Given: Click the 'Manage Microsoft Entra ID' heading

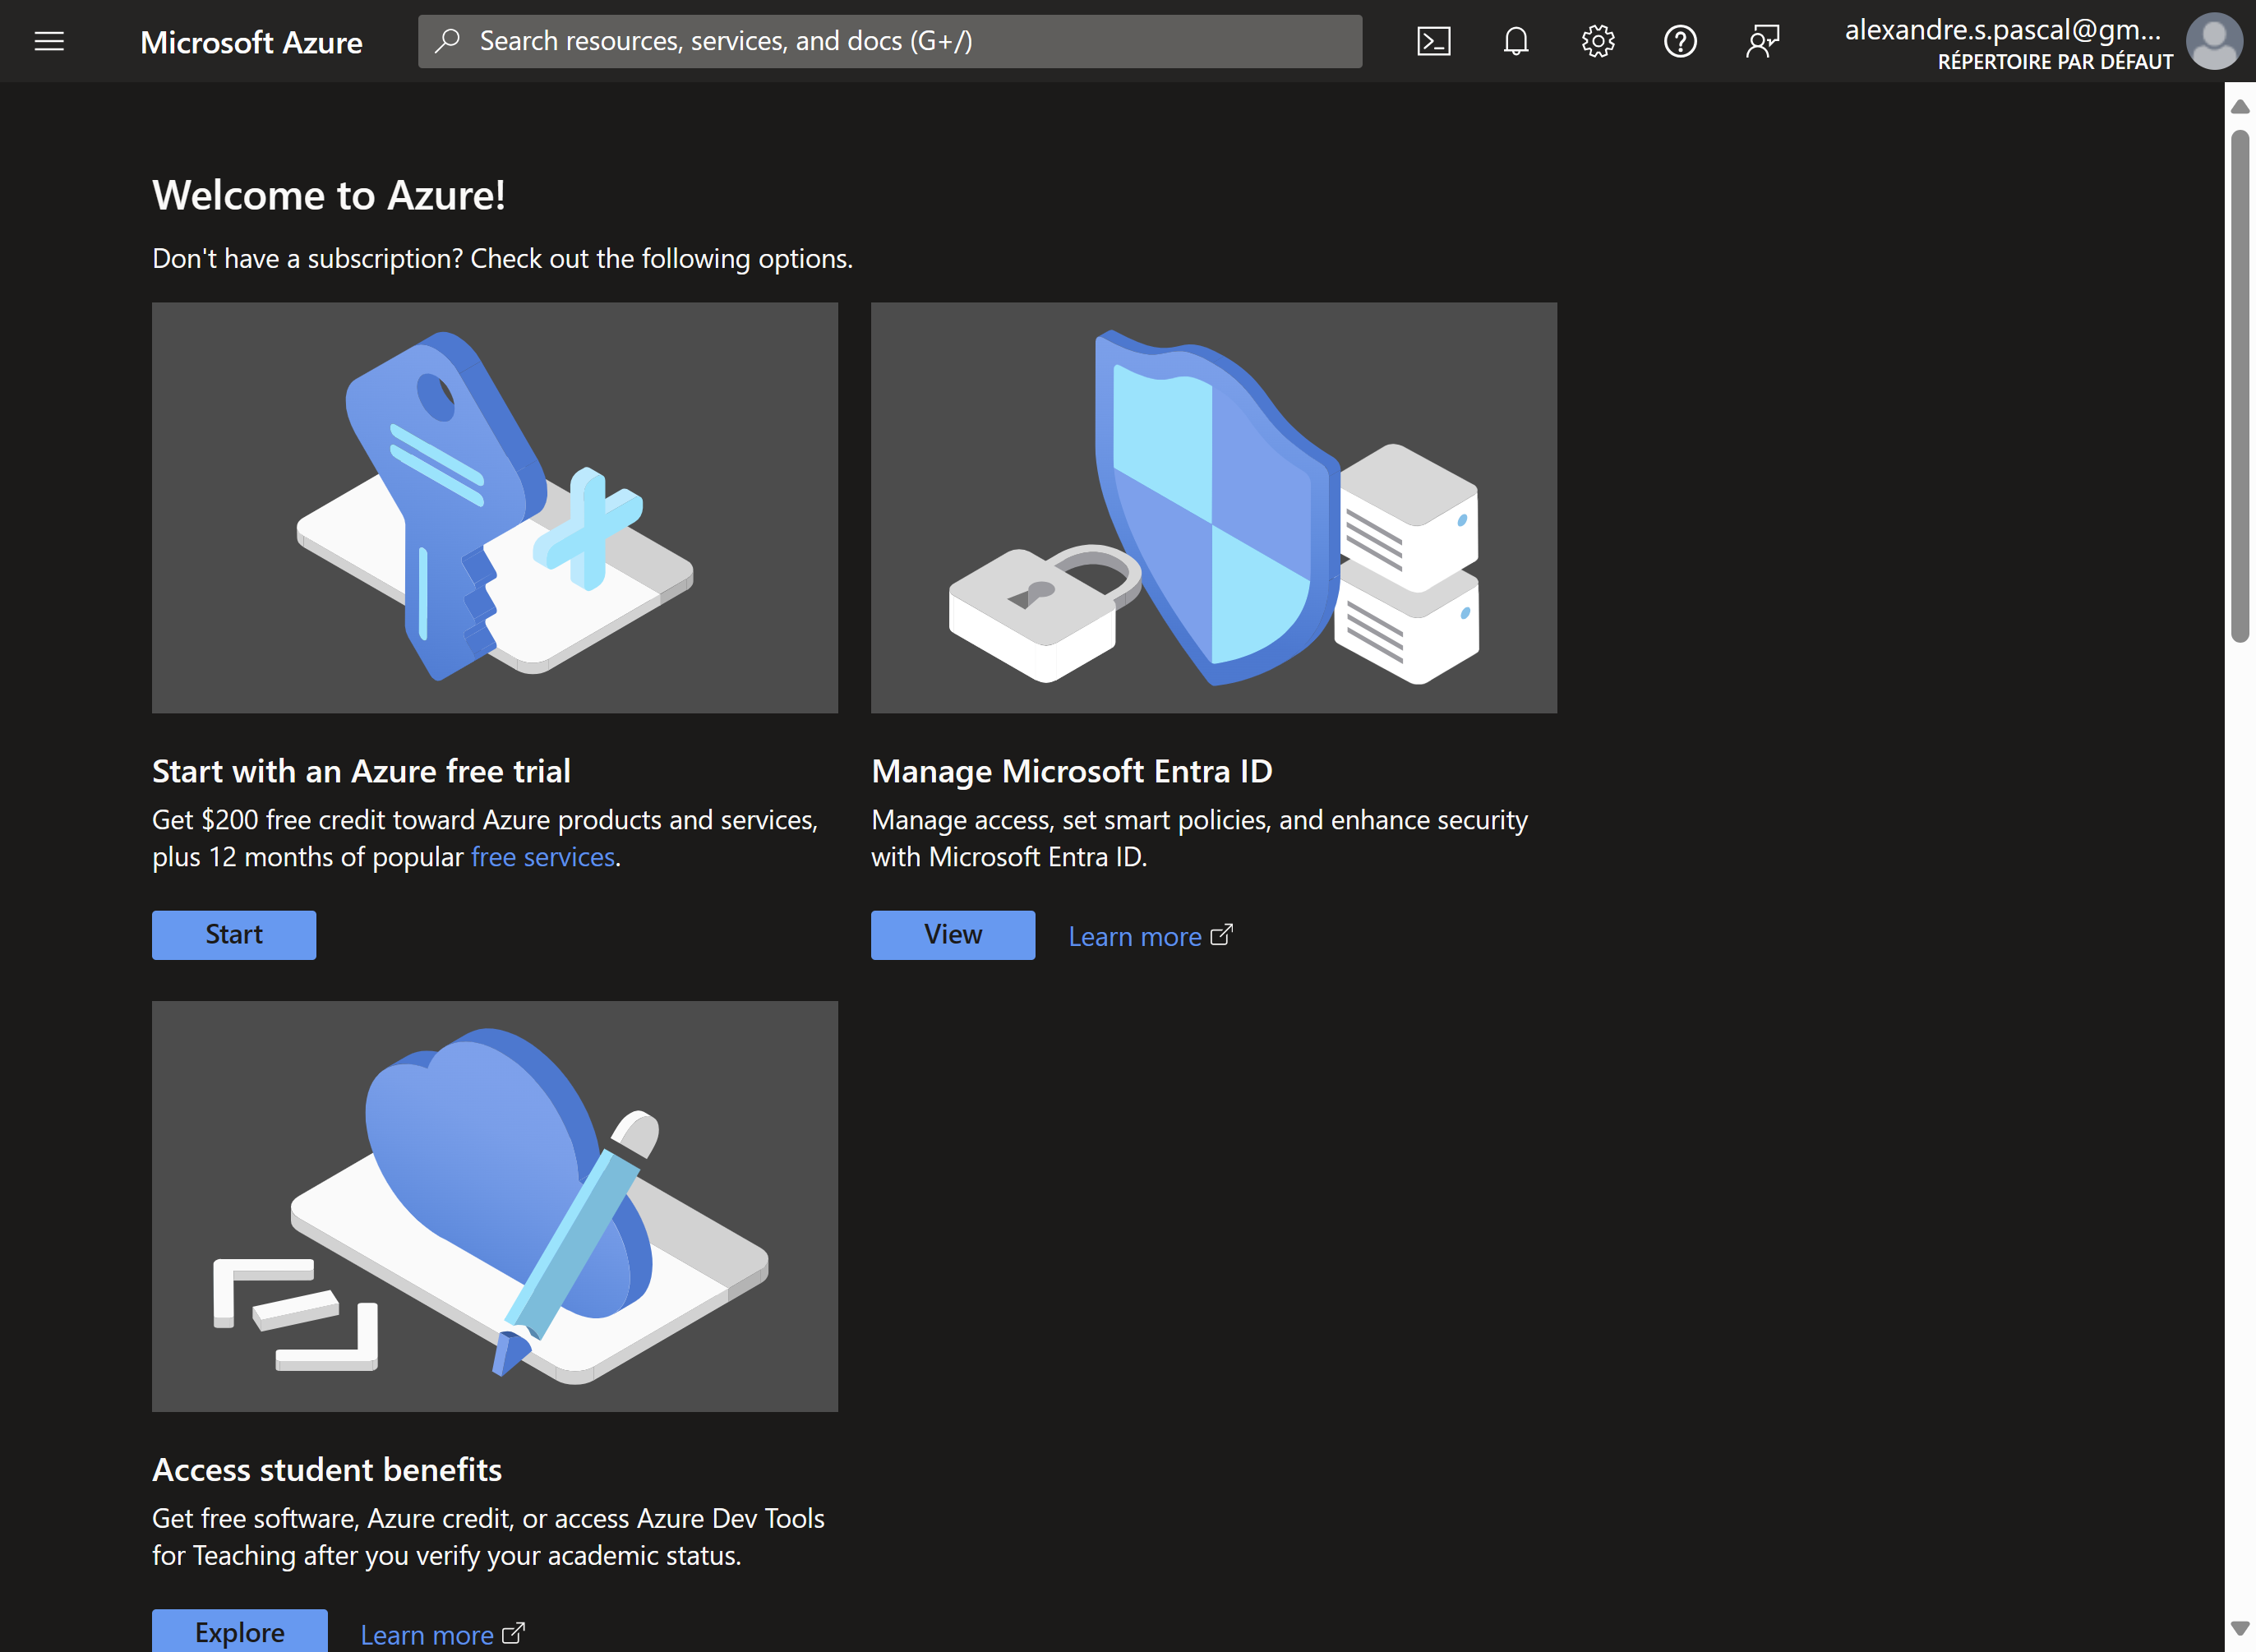Looking at the screenshot, I should click(x=1071, y=771).
